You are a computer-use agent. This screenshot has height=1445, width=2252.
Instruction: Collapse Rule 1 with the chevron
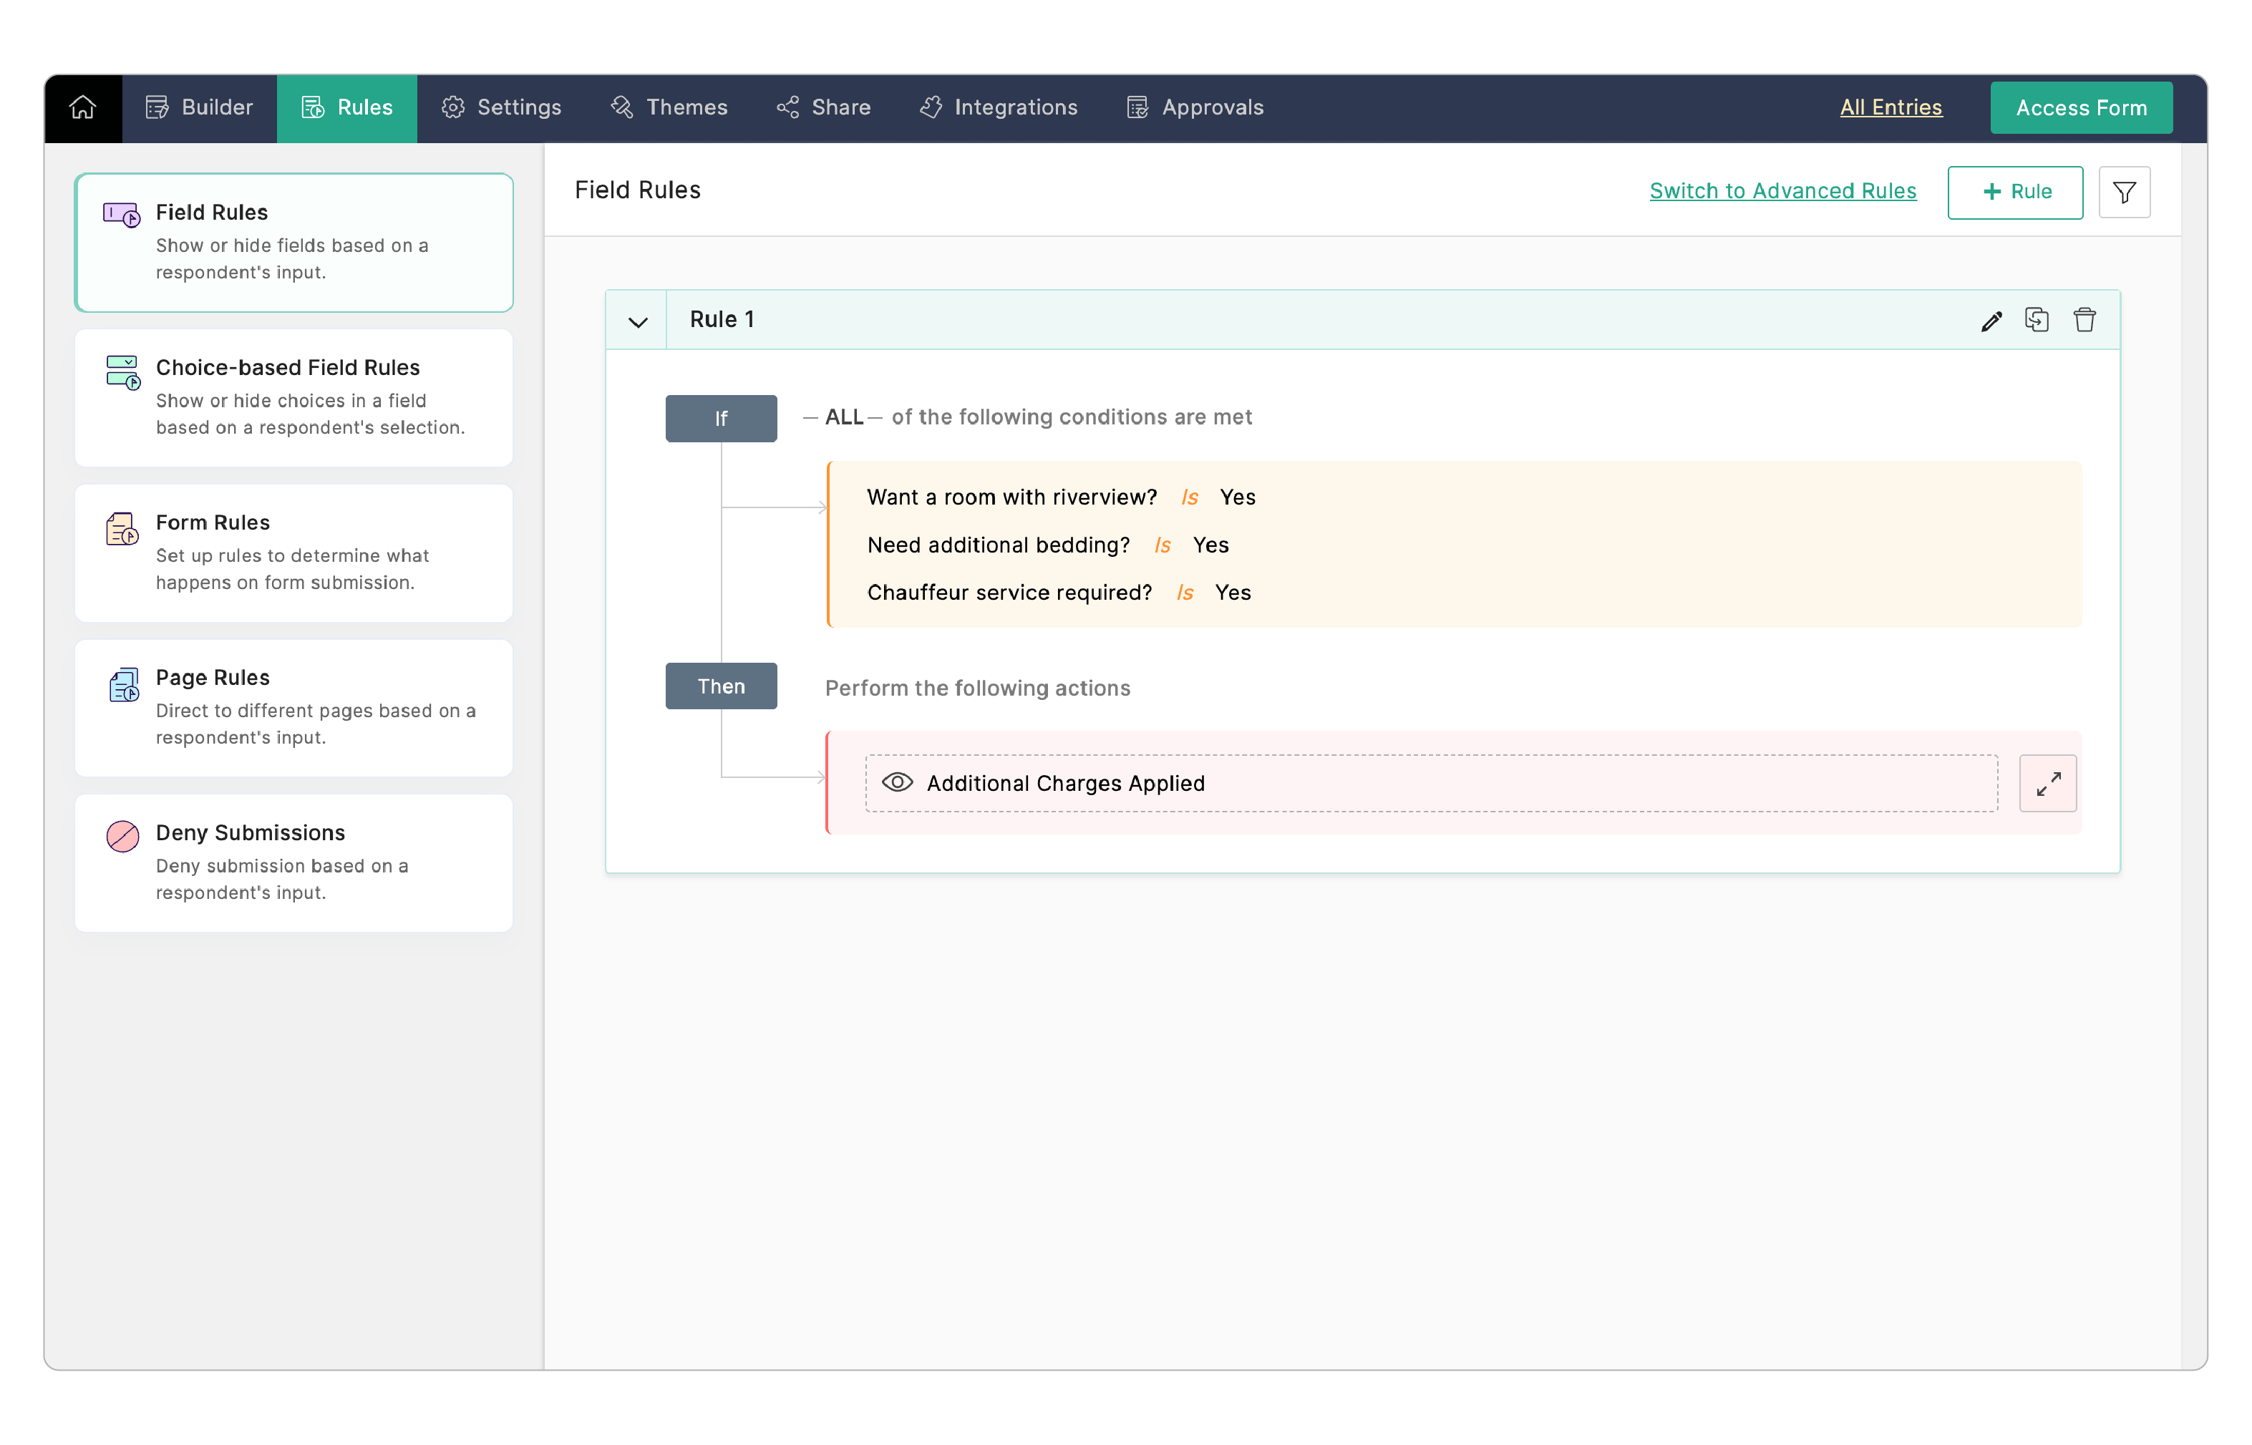point(638,322)
